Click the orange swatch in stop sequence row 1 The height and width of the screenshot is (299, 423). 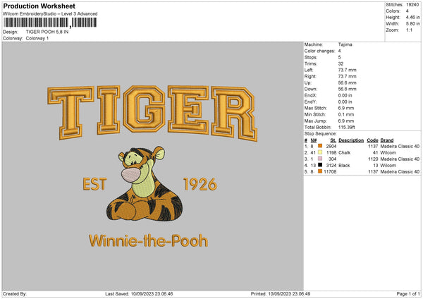click(320, 146)
